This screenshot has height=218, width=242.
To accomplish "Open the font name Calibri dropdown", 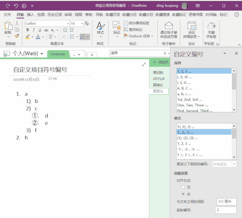I will [68, 23].
